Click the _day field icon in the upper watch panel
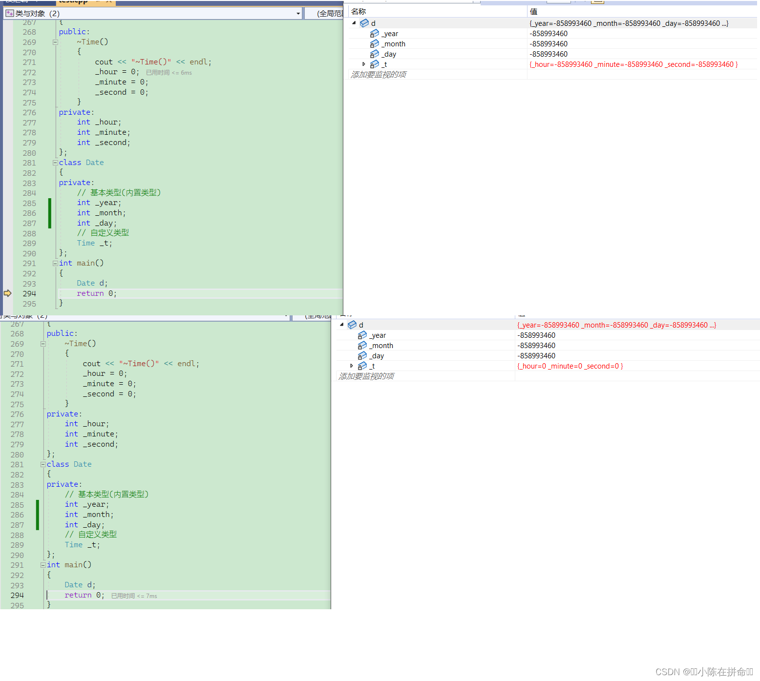The width and height of the screenshot is (760, 681). [x=375, y=54]
